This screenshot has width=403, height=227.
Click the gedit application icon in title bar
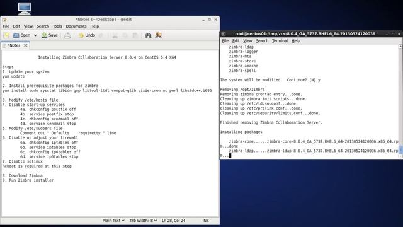[4, 20]
